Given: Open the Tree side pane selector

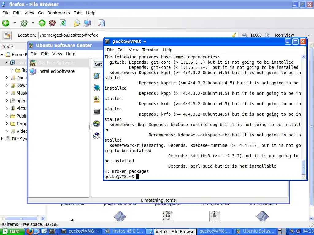Looking at the screenshot, I should click(x=8, y=47).
